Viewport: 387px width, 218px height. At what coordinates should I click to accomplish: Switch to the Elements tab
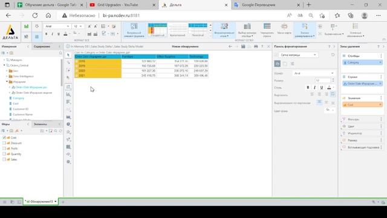41,124
